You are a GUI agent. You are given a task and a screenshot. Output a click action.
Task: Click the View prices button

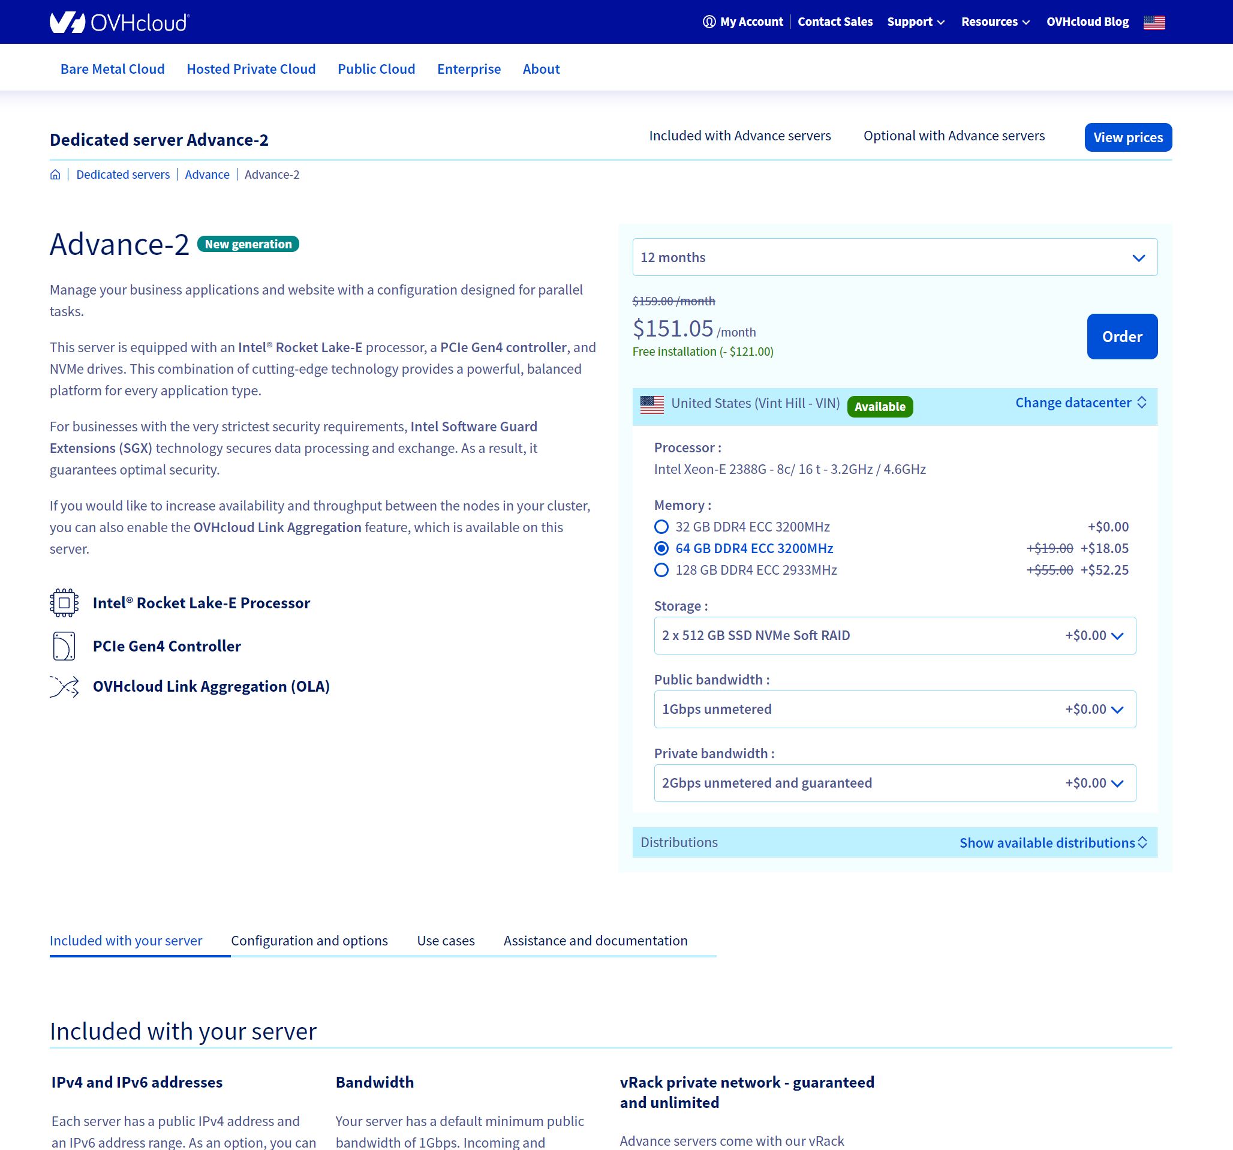[x=1127, y=137]
